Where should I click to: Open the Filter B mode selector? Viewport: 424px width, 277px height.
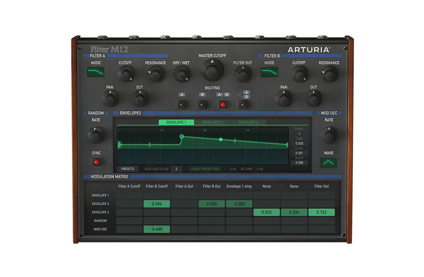[x=269, y=72]
